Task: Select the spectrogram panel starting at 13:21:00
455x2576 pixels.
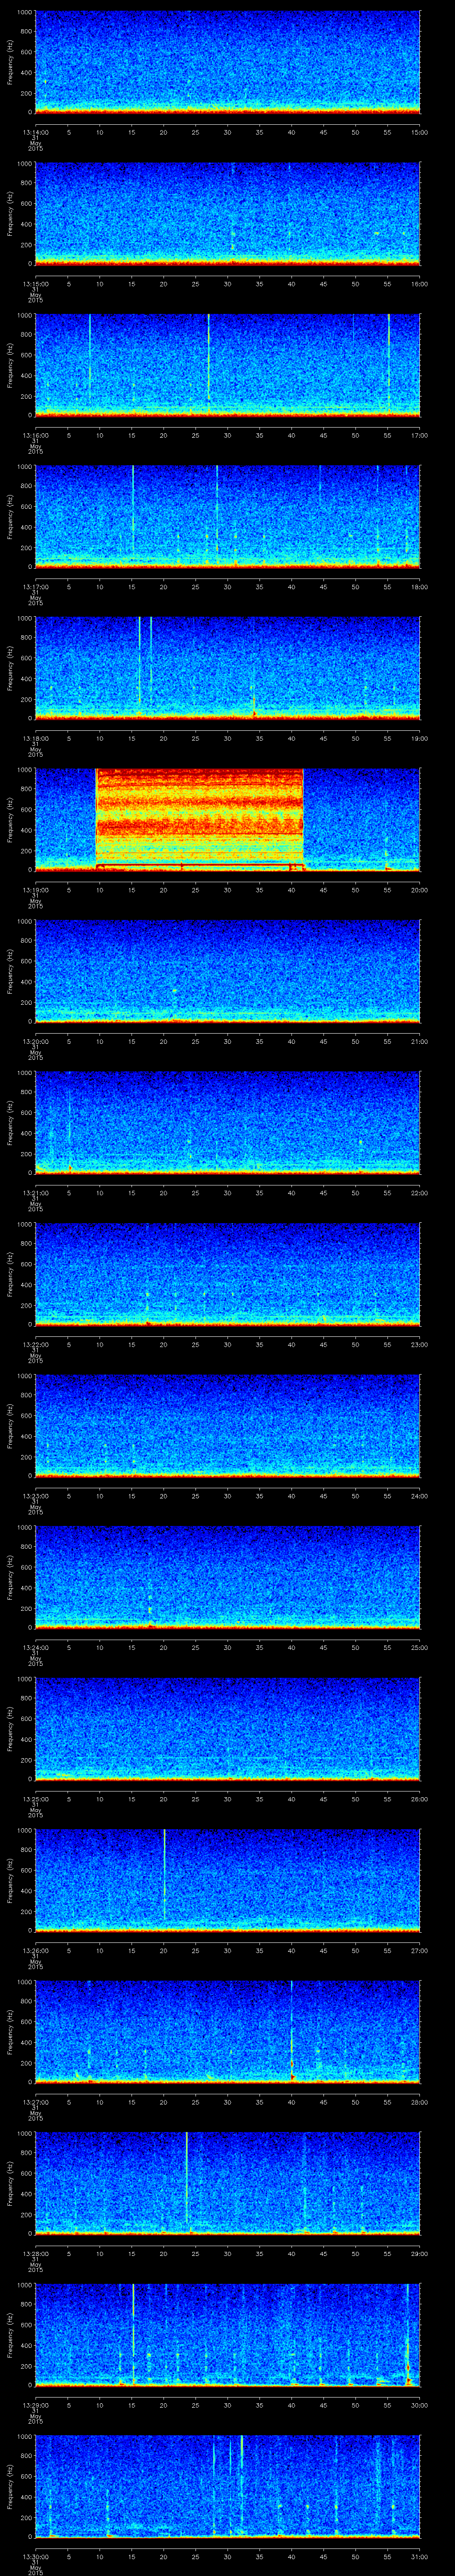Action: pos(227,1123)
